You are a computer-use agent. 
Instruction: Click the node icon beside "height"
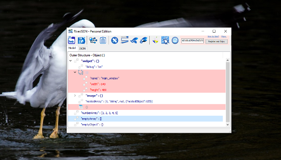(x=85, y=89)
